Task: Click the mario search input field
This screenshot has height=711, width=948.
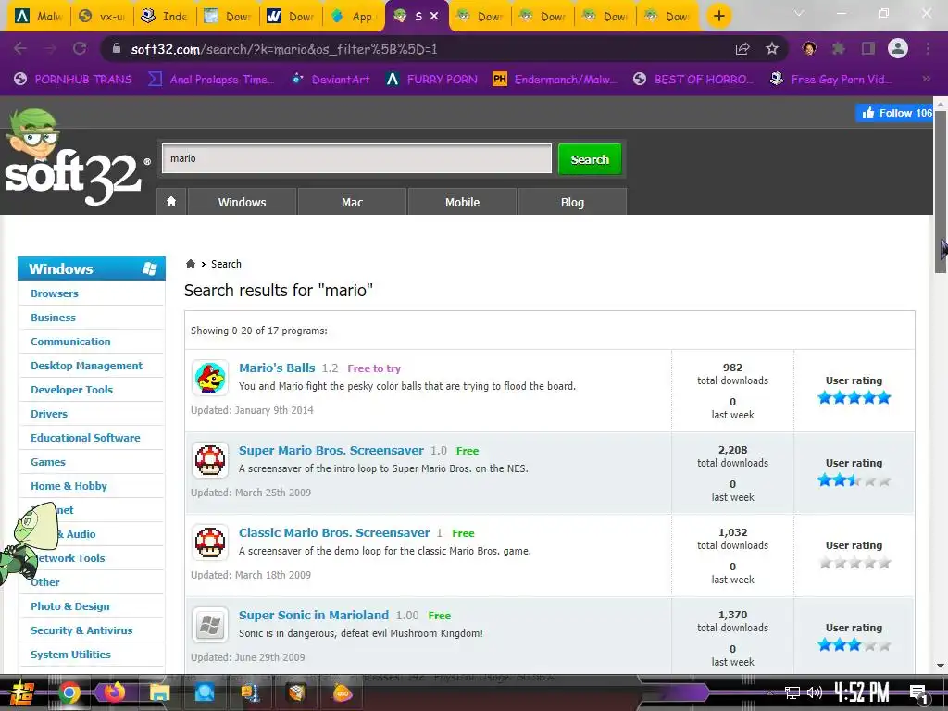Action: pyautogui.click(x=356, y=158)
